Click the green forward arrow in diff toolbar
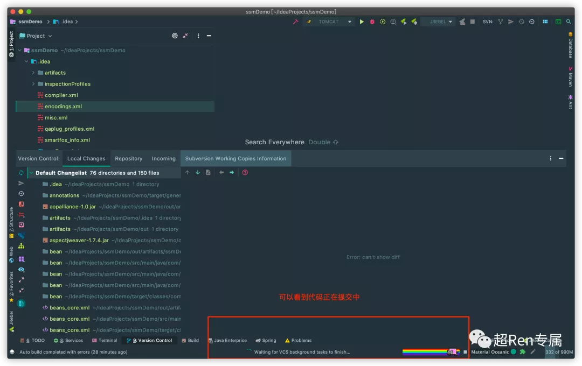 pyautogui.click(x=232, y=172)
